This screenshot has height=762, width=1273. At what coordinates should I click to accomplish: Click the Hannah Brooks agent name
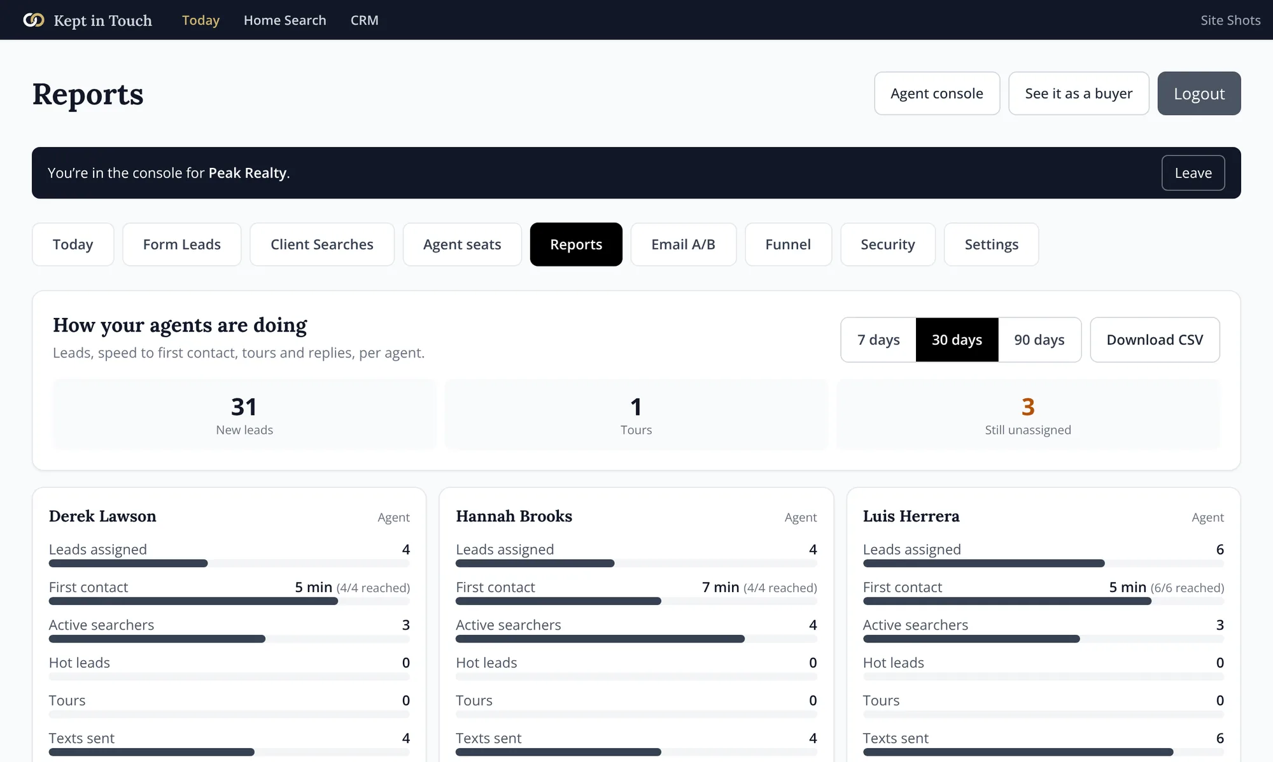pyautogui.click(x=514, y=516)
